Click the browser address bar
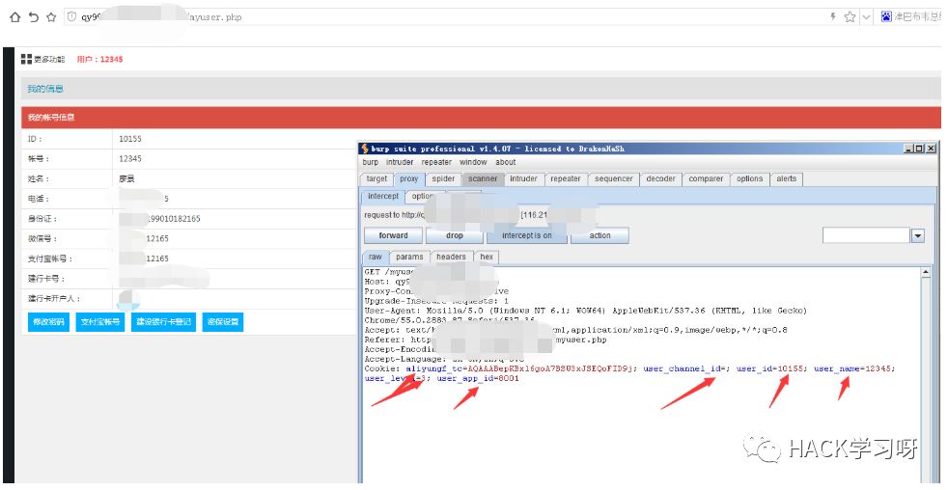This screenshot has height=490, width=948. point(444,17)
